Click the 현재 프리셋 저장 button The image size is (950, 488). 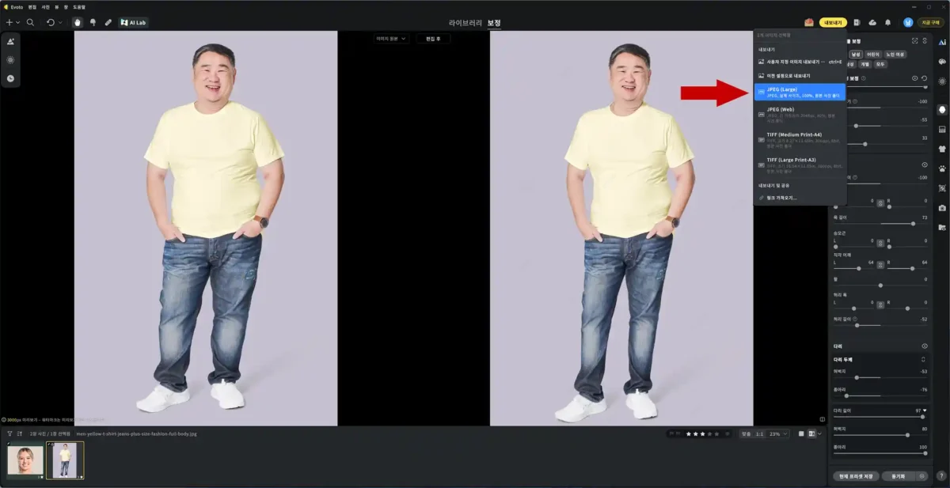(856, 476)
